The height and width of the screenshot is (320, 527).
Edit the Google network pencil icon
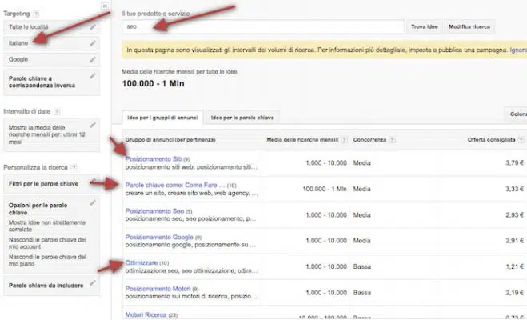click(93, 59)
